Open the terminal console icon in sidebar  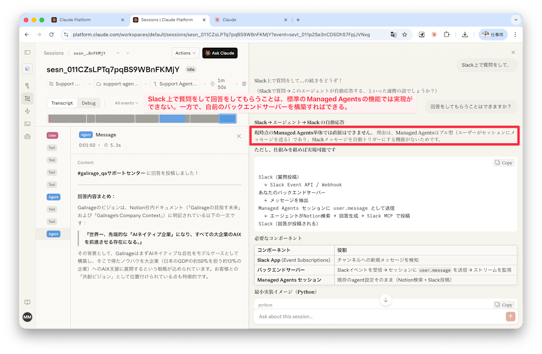click(x=28, y=124)
